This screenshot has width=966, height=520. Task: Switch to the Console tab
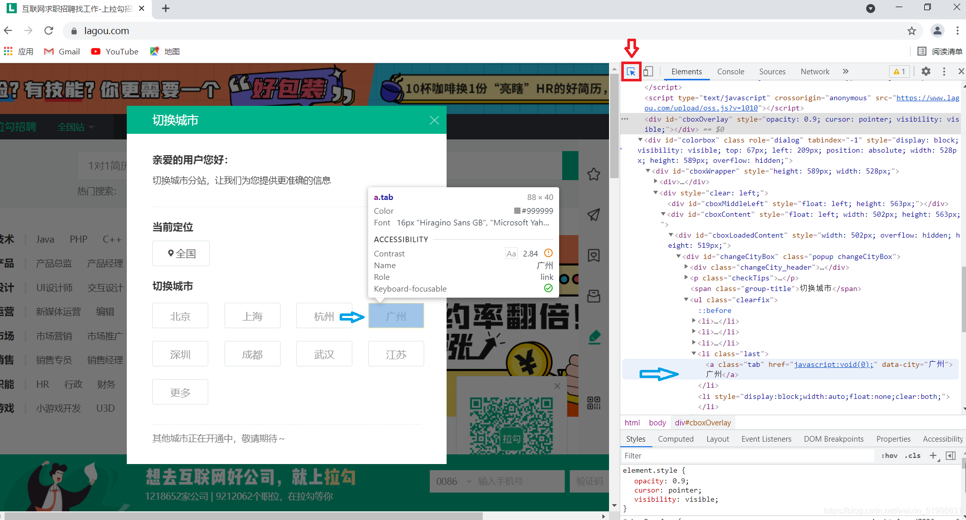click(x=731, y=72)
